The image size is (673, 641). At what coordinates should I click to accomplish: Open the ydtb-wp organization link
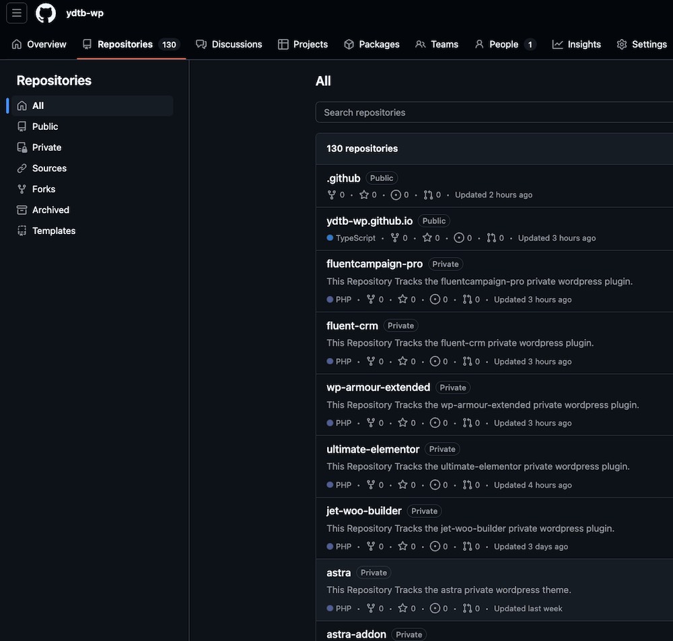(x=85, y=13)
